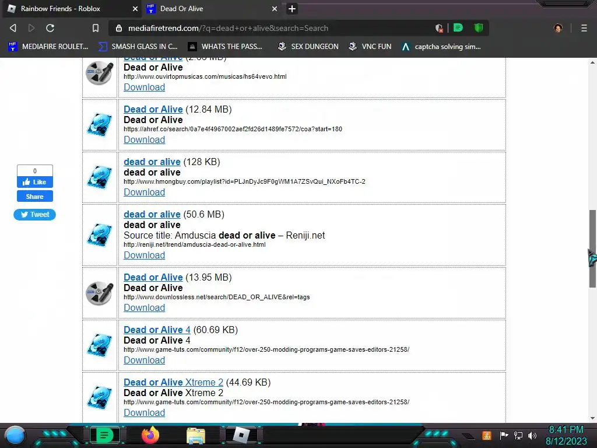Open the Start orb on the taskbar

point(15,435)
